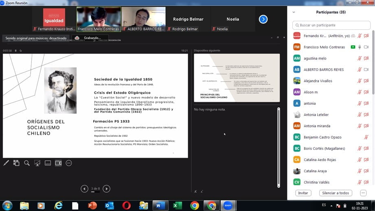Click the camera icon under the slide
Screen dimensions: 375x211
(58, 163)
